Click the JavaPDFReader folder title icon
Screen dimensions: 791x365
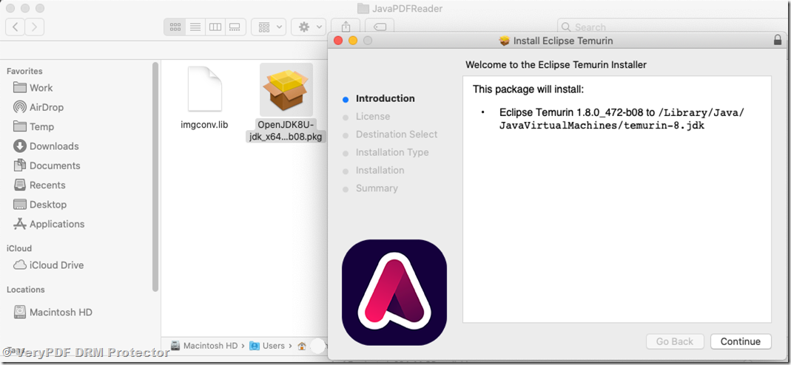pyautogui.click(x=363, y=9)
